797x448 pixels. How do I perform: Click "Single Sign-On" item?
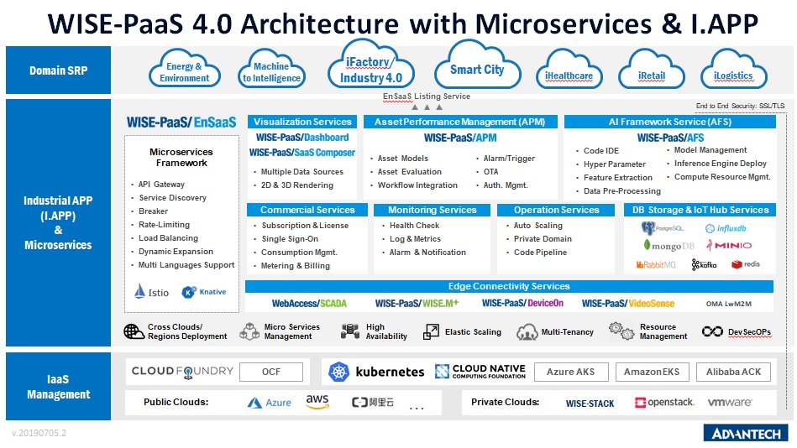point(290,239)
